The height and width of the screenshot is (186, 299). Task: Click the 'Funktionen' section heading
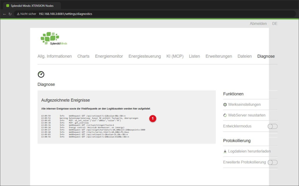pos(233,94)
